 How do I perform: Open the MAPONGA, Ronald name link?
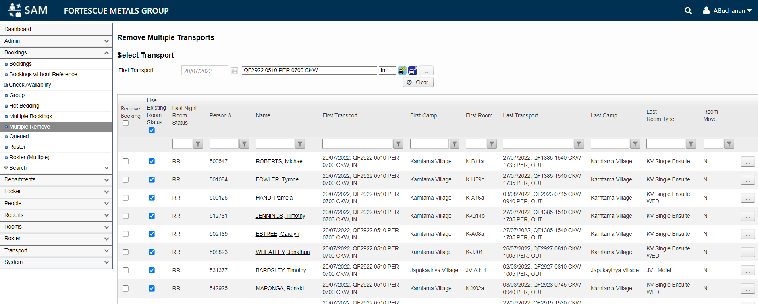(280, 288)
